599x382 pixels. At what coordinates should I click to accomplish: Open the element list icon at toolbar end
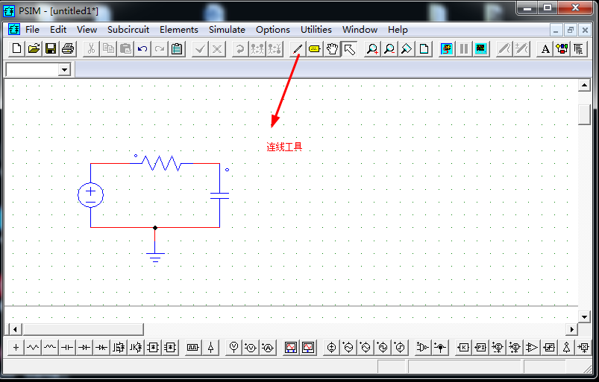579,49
